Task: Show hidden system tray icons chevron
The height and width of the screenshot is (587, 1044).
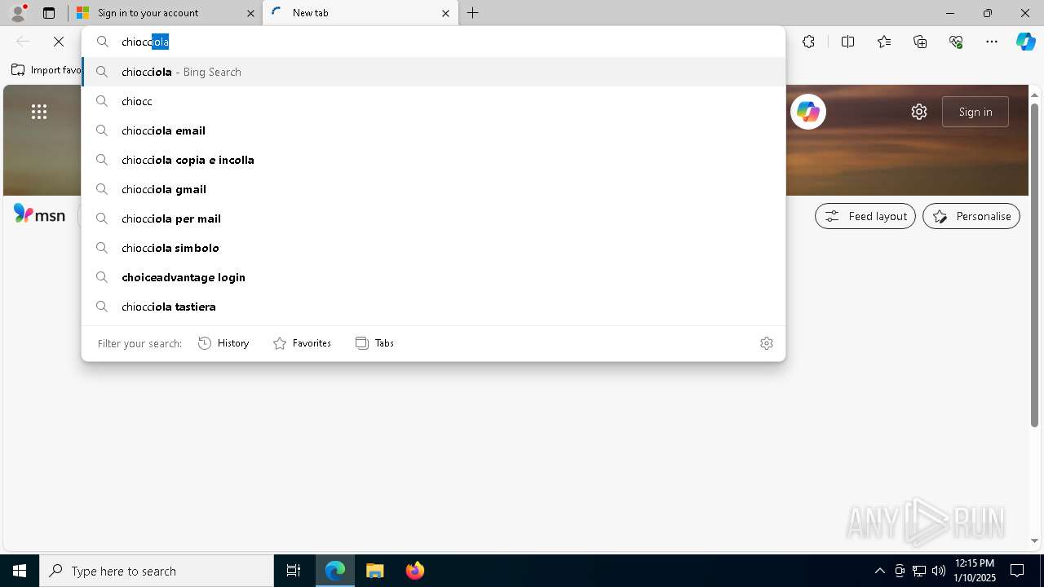Action: (x=879, y=571)
